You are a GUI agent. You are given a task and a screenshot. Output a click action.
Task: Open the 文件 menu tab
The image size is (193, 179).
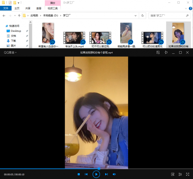pos(5,8)
